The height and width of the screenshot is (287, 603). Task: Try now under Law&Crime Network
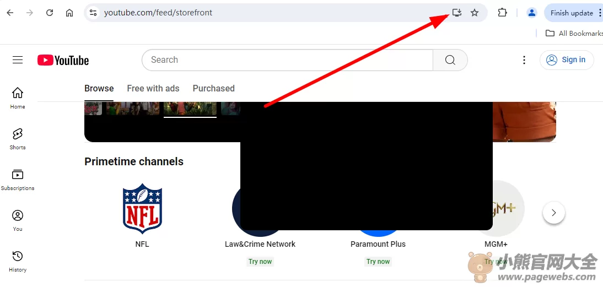point(260,262)
